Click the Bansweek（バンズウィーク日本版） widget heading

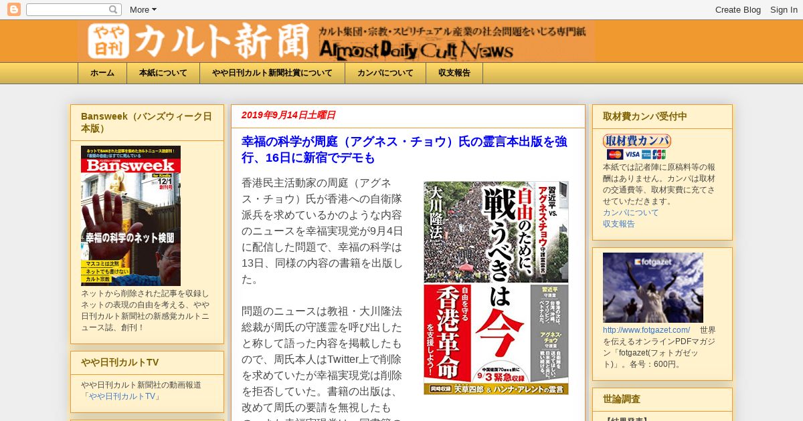pos(147,122)
